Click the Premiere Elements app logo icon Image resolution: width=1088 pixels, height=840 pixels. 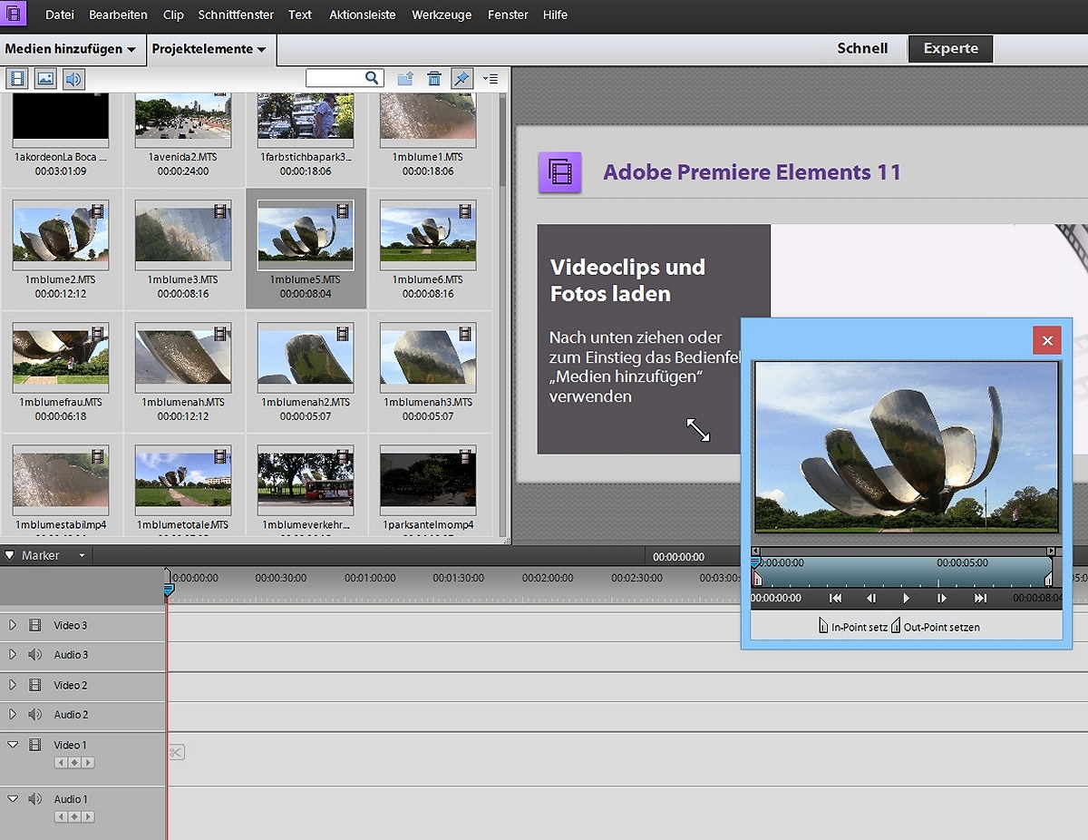pyautogui.click(x=15, y=15)
